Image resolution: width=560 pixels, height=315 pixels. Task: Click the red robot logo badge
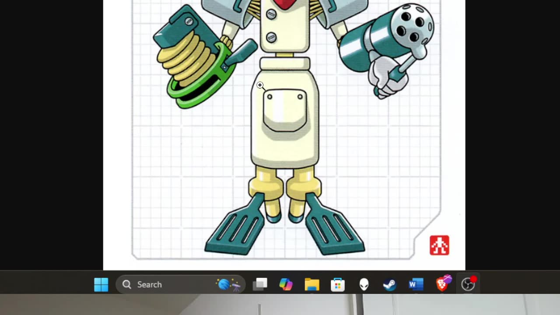439,245
